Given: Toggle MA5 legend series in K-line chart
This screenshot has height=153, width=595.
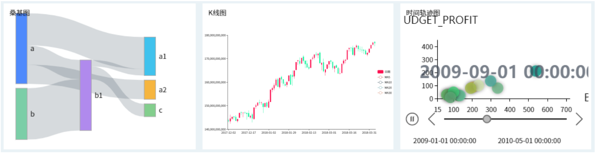Looking at the screenshot, I should [384, 77].
